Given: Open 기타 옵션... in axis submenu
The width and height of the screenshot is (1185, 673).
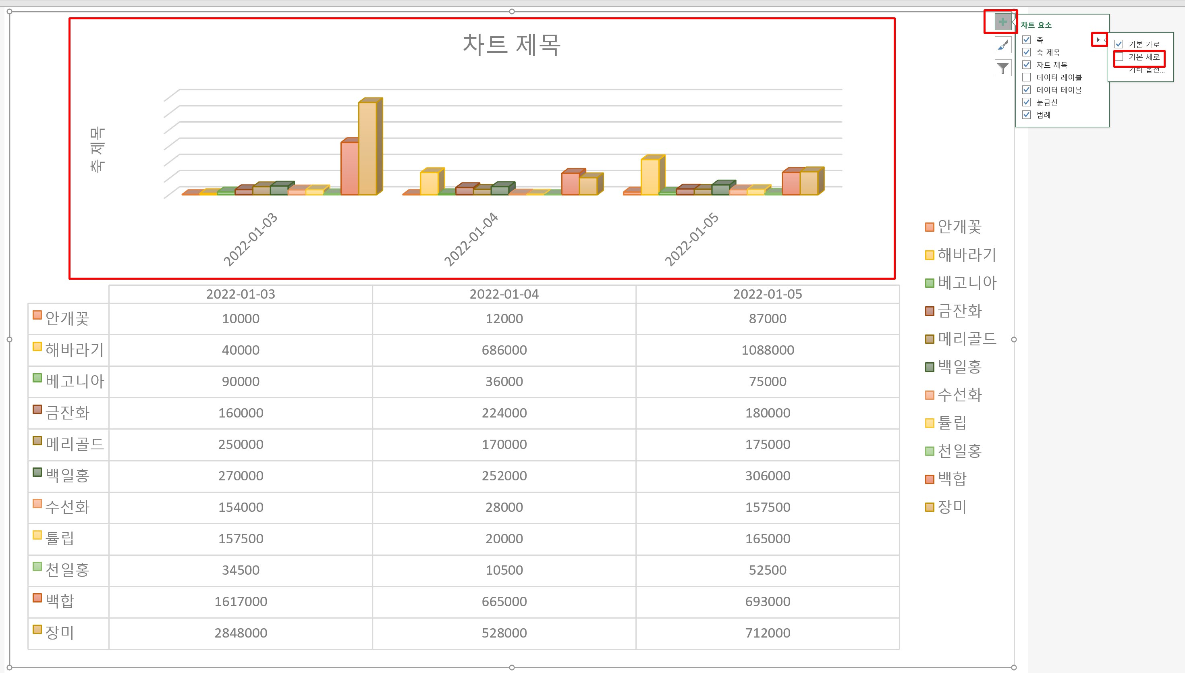Looking at the screenshot, I should point(1146,71).
